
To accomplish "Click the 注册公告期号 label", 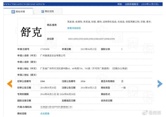I will coord(68,81).
